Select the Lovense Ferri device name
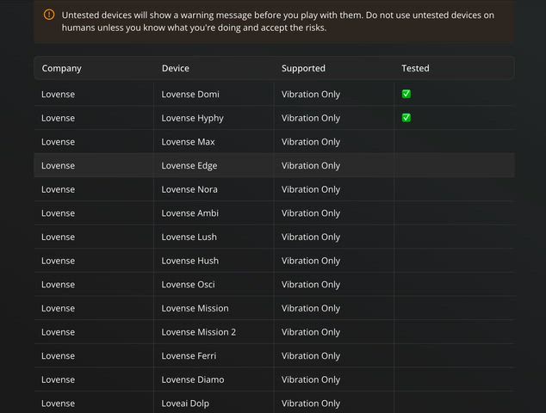Image resolution: width=546 pixels, height=413 pixels. (x=189, y=356)
